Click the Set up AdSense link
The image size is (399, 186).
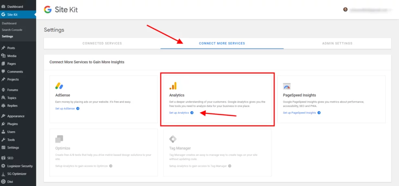pyautogui.click(x=65, y=108)
